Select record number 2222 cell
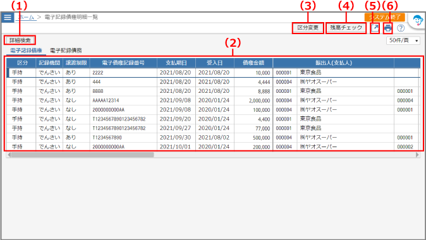 [x=123, y=73]
